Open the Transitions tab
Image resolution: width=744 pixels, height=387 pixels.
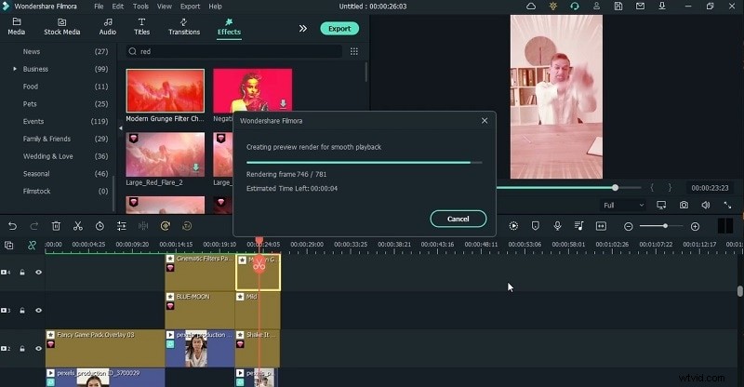184,27
